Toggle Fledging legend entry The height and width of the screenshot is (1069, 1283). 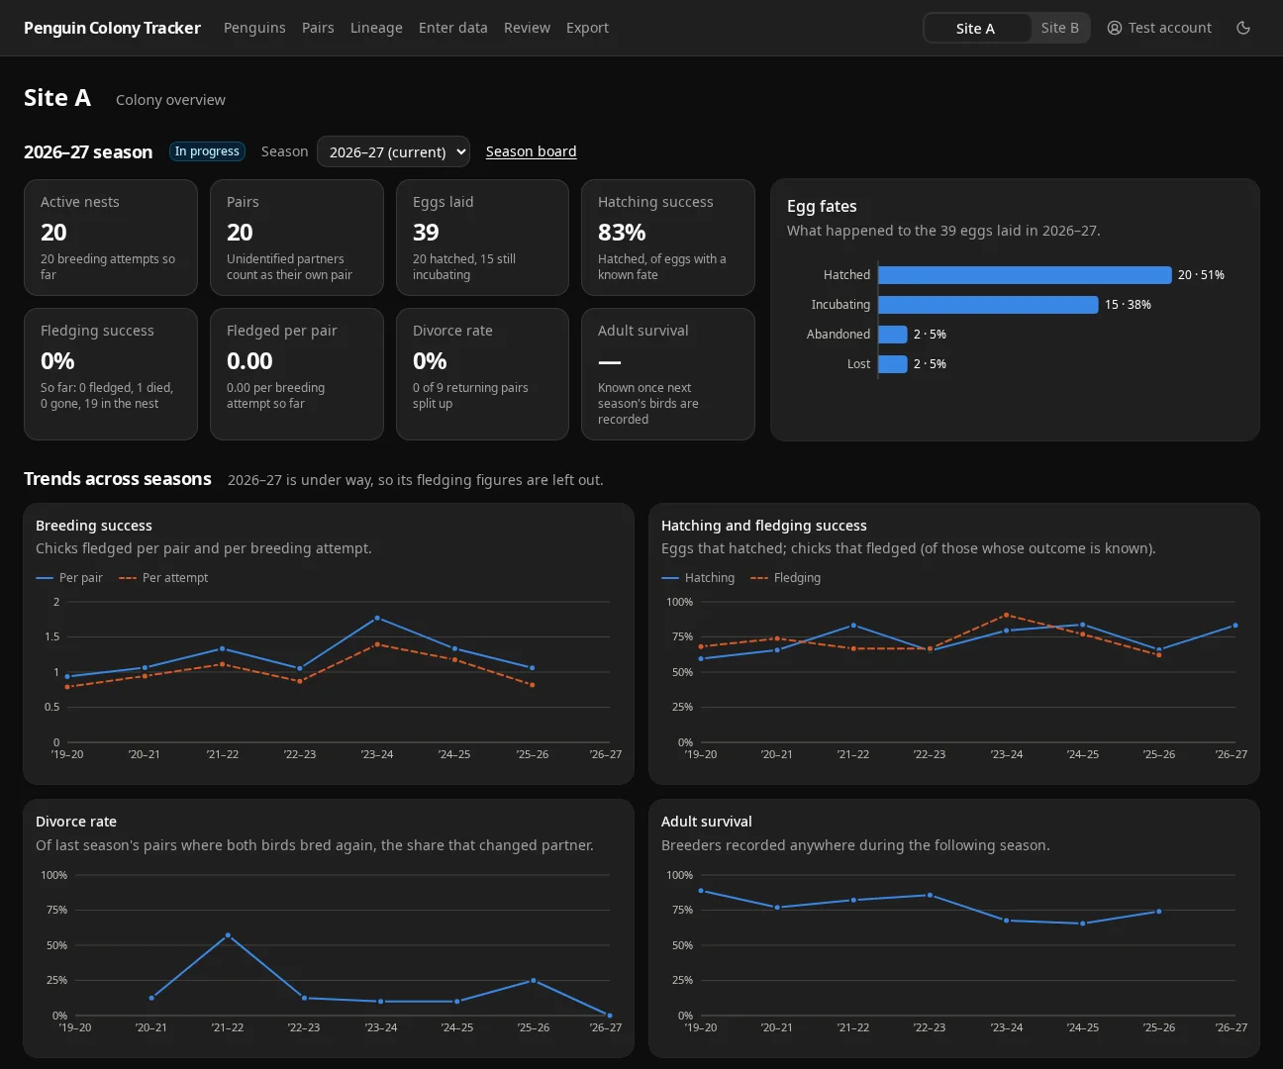(786, 578)
